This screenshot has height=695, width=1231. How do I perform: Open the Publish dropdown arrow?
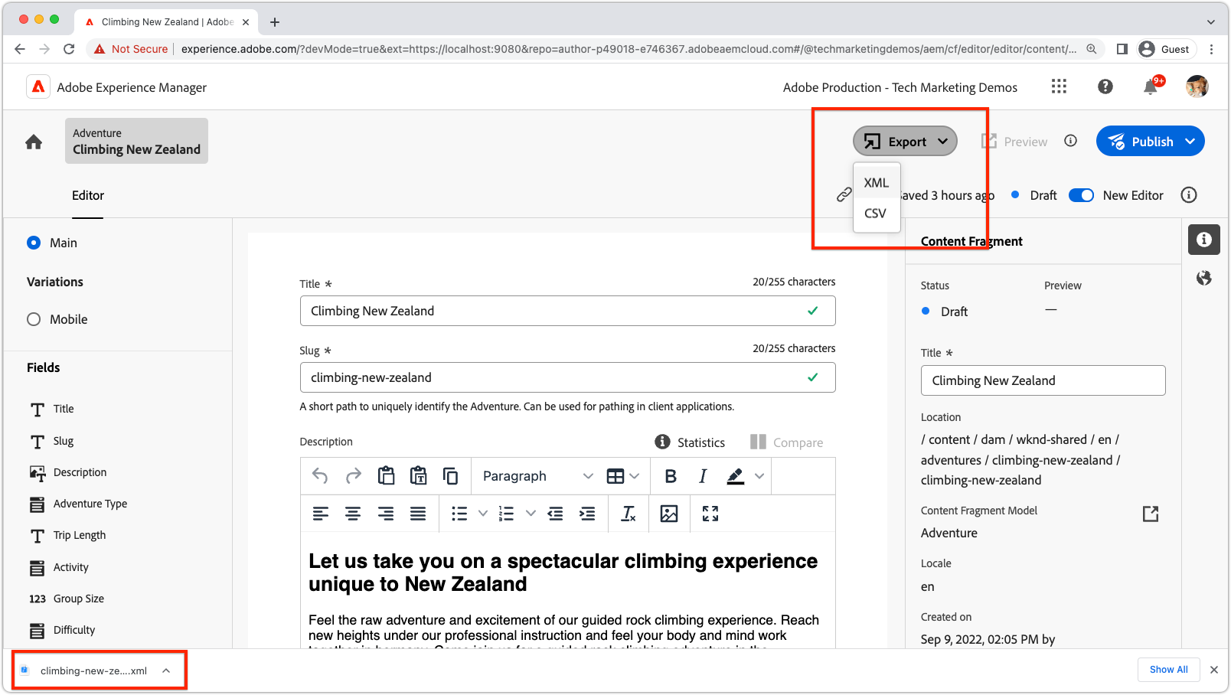tap(1190, 141)
